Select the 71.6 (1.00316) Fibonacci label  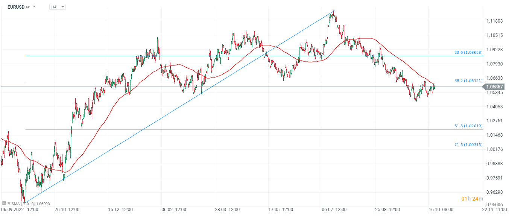pyautogui.click(x=468, y=145)
